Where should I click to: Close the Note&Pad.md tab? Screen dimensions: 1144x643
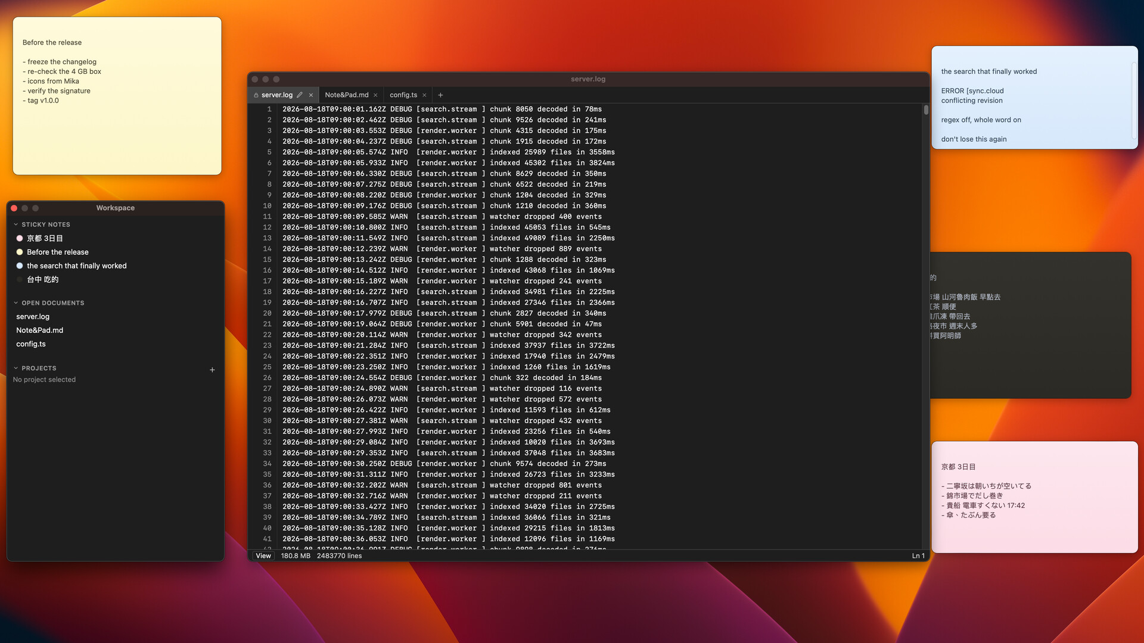point(375,95)
